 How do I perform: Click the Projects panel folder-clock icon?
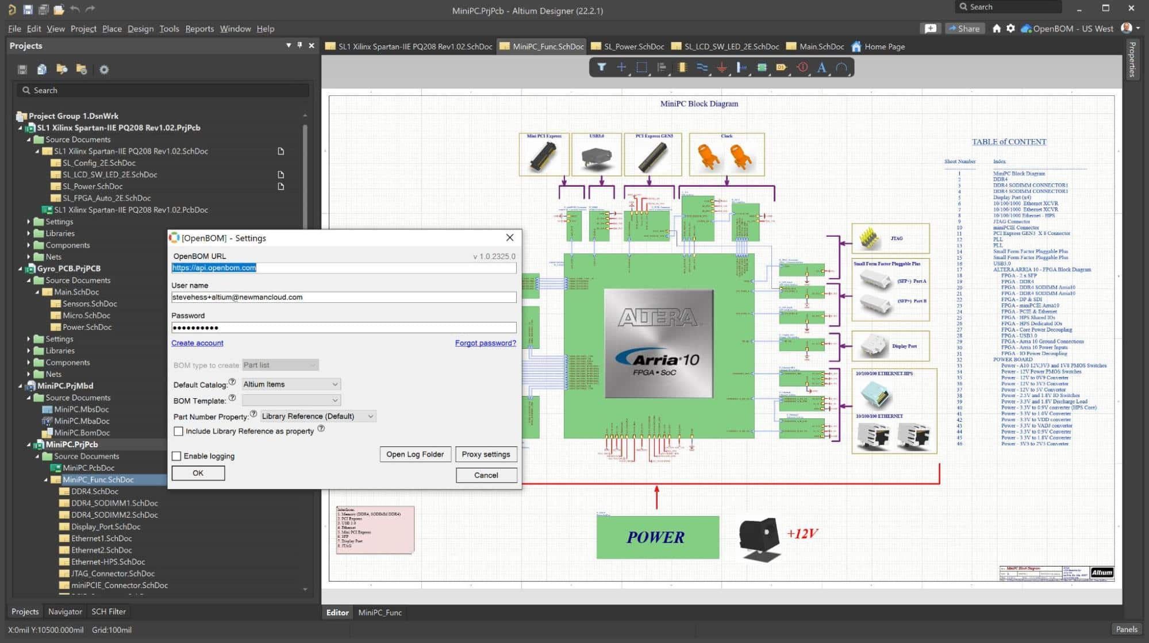(x=82, y=70)
